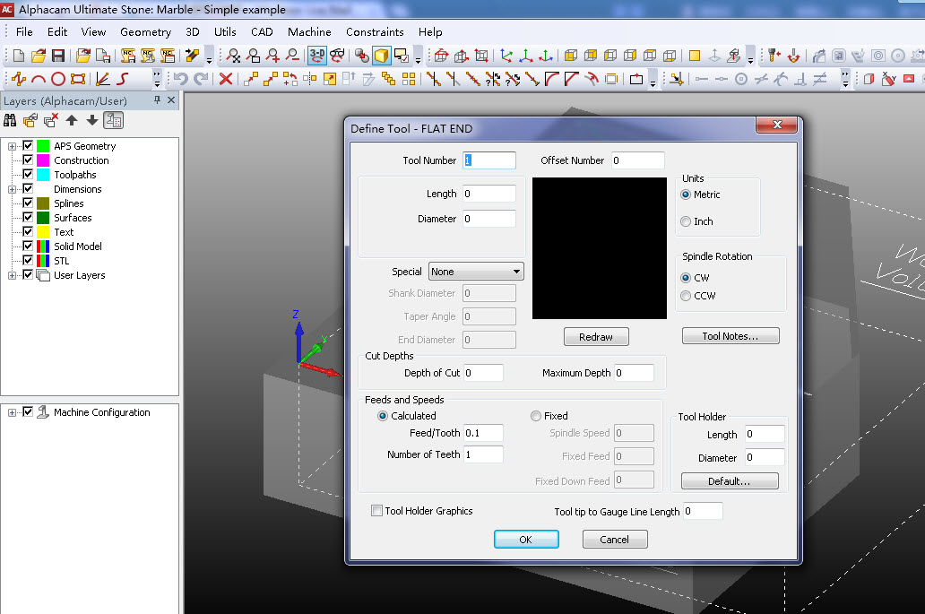Viewport: 925px width, 614px height.
Task: Expand the Dimensions tree node
Action: coord(12,189)
